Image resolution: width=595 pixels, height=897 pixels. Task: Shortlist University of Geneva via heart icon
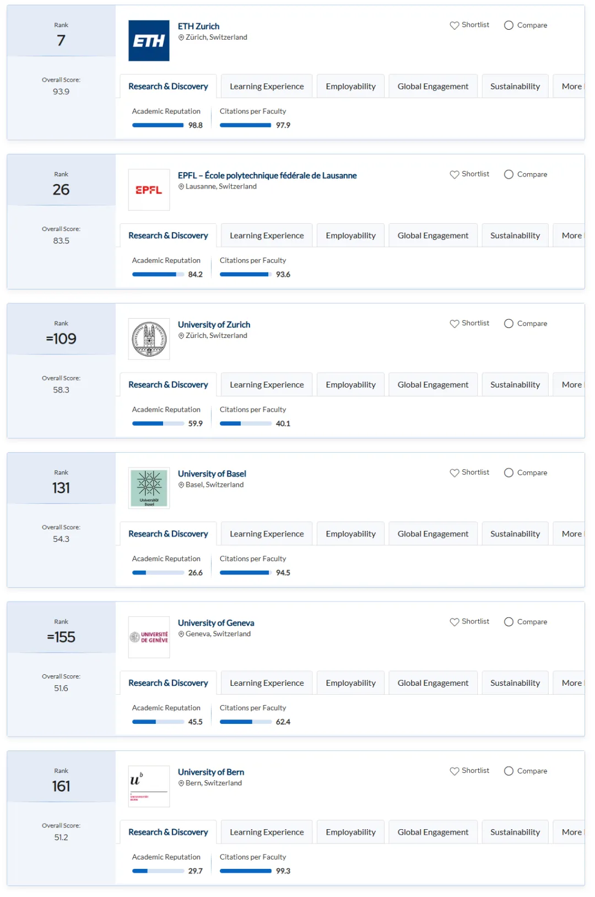(x=454, y=622)
